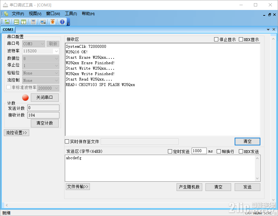The height and width of the screenshot is (216, 278).
Task: Toggle HEX发送 checkbox
Action: click(241, 151)
